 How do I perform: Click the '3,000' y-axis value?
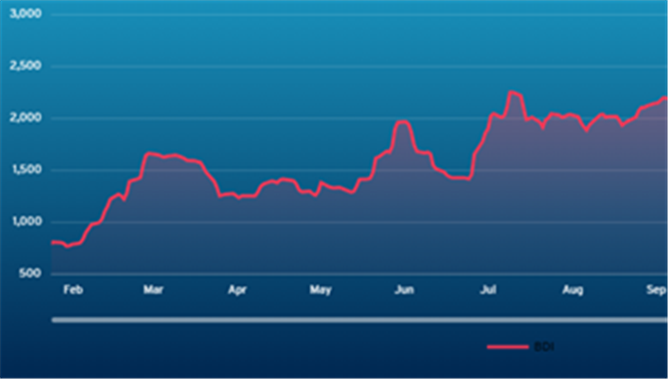26,14
